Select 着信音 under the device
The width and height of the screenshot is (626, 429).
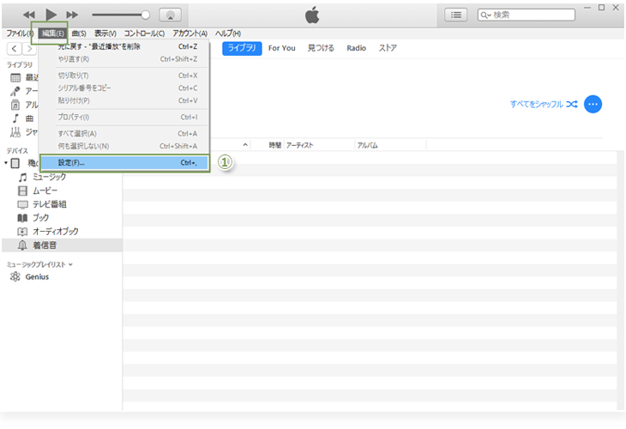click(x=62, y=245)
